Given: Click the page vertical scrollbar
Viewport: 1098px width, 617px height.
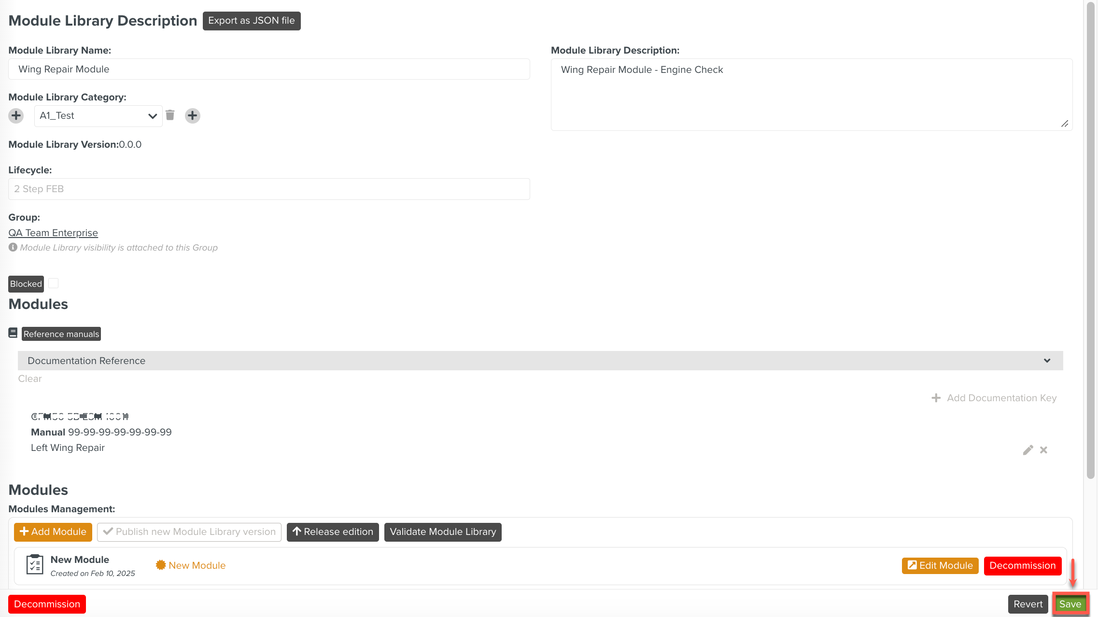Looking at the screenshot, I should pos(1090,241).
